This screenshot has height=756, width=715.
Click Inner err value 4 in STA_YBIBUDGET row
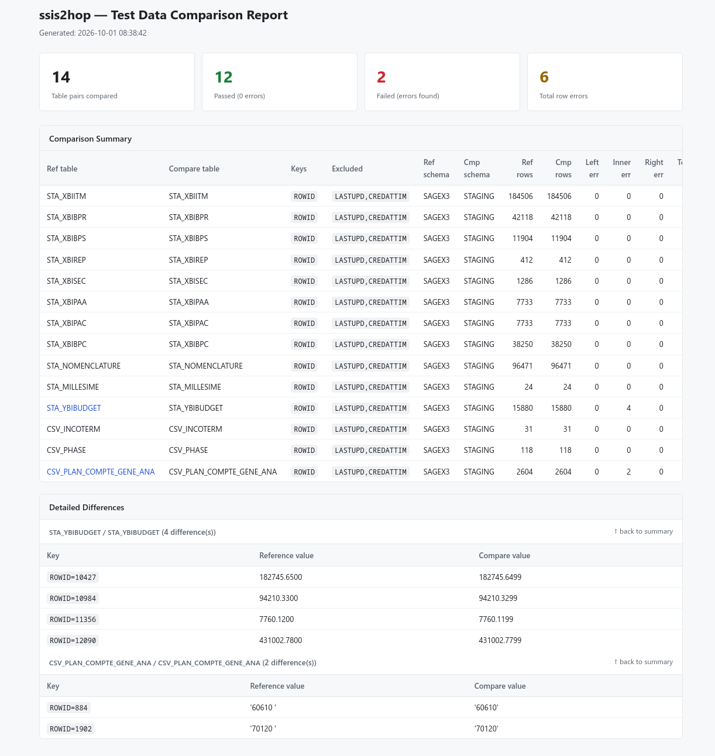click(629, 408)
